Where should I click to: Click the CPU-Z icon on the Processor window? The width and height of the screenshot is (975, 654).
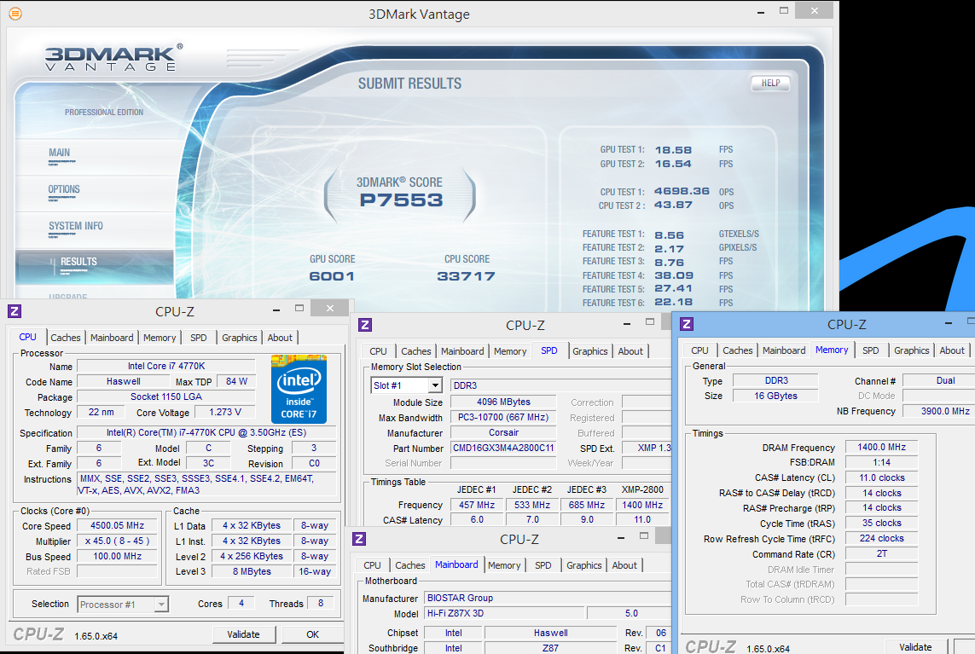coord(15,311)
